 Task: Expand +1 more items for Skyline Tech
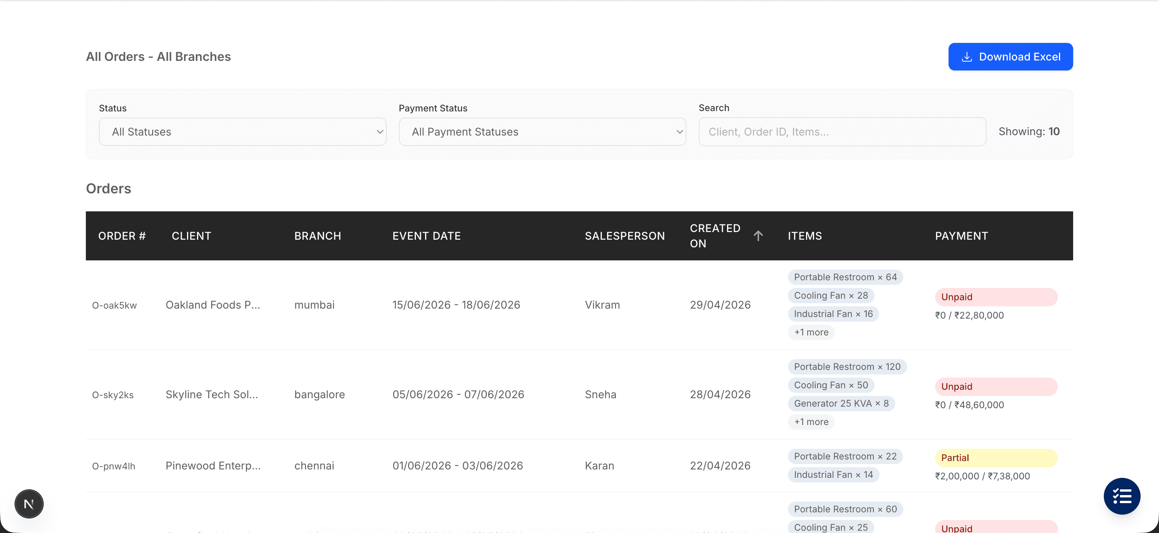[811, 422]
